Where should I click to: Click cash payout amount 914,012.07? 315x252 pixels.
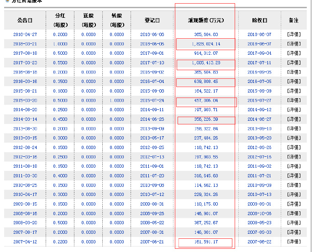[206, 53]
